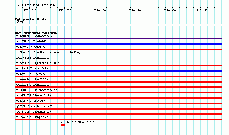Click esv2746566 red start block

(x=63, y=125)
